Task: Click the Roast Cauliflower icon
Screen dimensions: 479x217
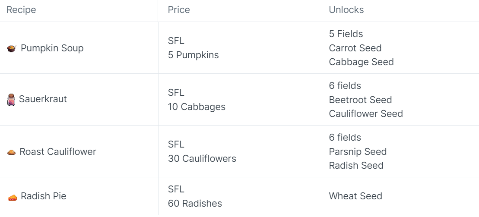Action: (x=11, y=152)
